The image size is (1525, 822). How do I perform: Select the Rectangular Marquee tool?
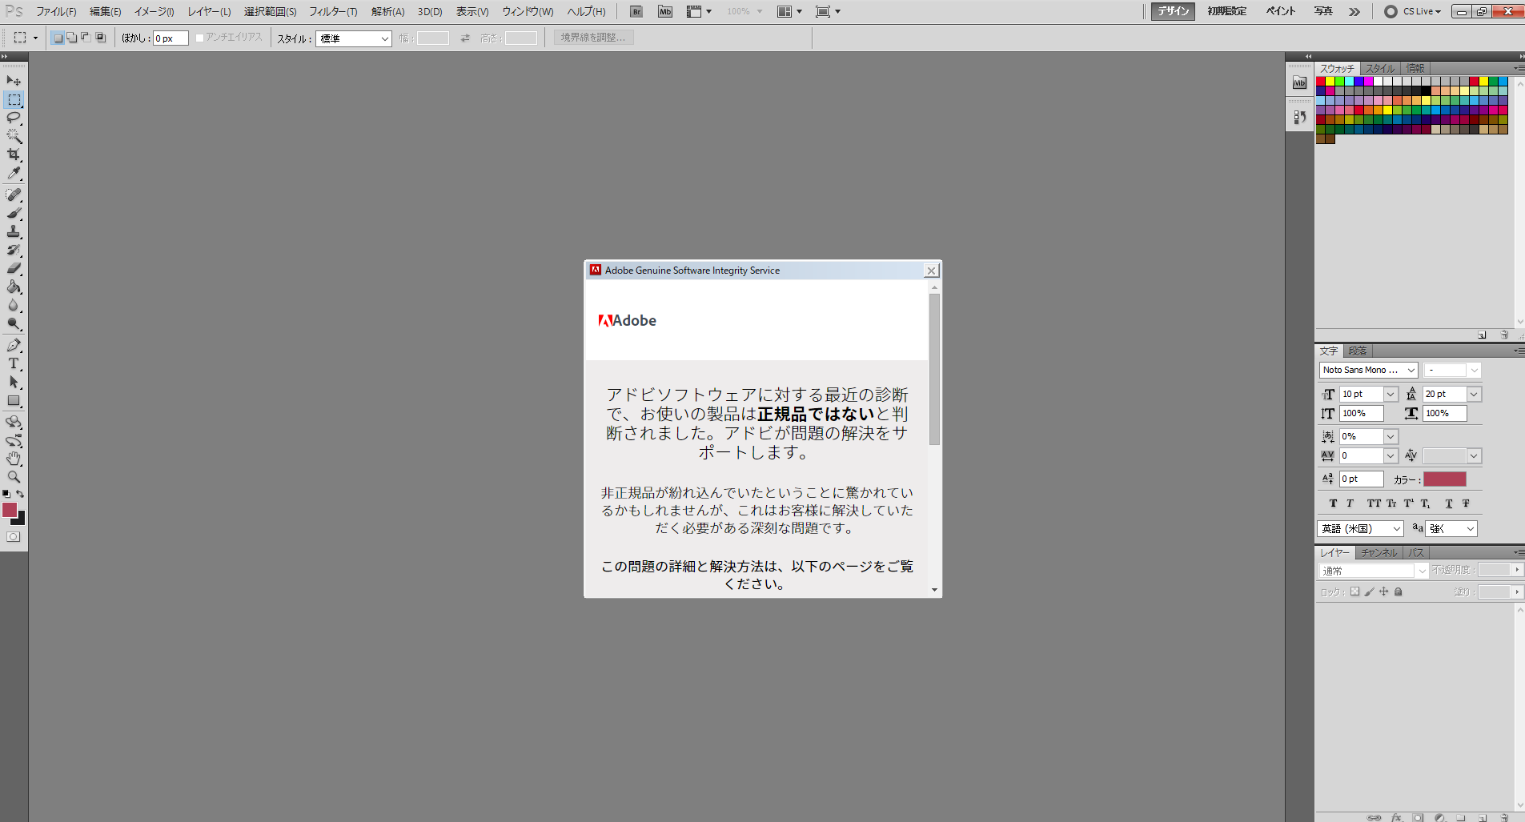(14, 100)
